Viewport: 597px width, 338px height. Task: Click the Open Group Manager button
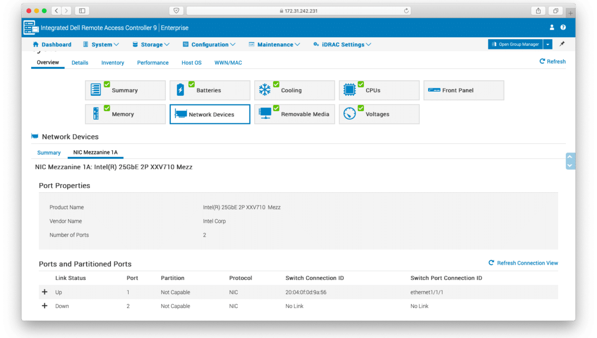pos(515,44)
